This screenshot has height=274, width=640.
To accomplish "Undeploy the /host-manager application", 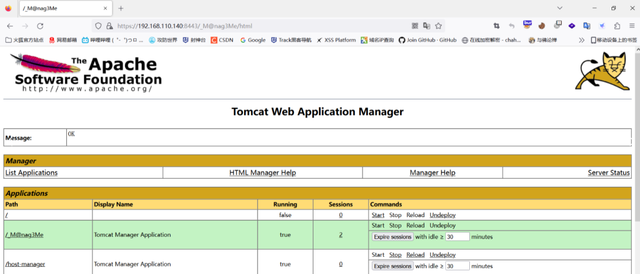I will [x=443, y=255].
